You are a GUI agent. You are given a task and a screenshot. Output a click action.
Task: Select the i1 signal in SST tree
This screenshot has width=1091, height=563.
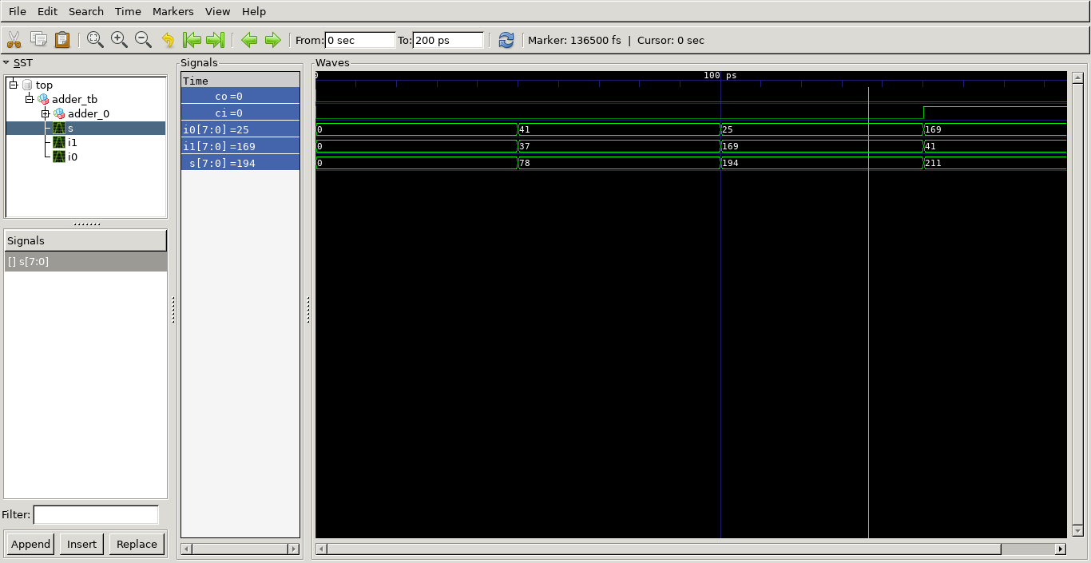click(72, 142)
